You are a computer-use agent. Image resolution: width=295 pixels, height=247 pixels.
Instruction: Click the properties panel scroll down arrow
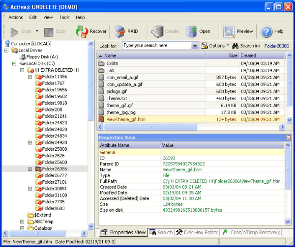pyautogui.click(x=288, y=221)
